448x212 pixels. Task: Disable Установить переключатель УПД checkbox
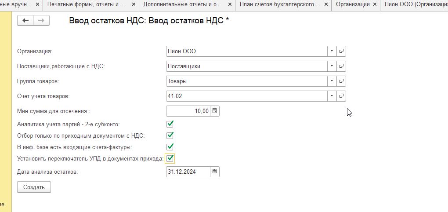(x=170, y=158)
